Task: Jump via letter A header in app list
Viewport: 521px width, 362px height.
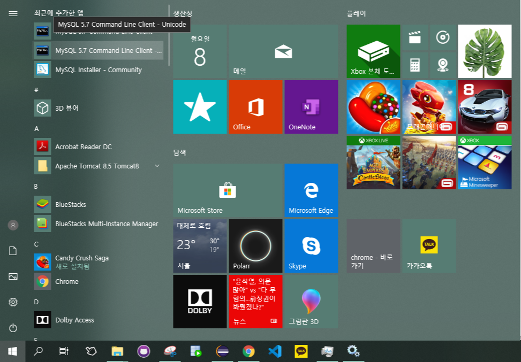Action: 36,129
